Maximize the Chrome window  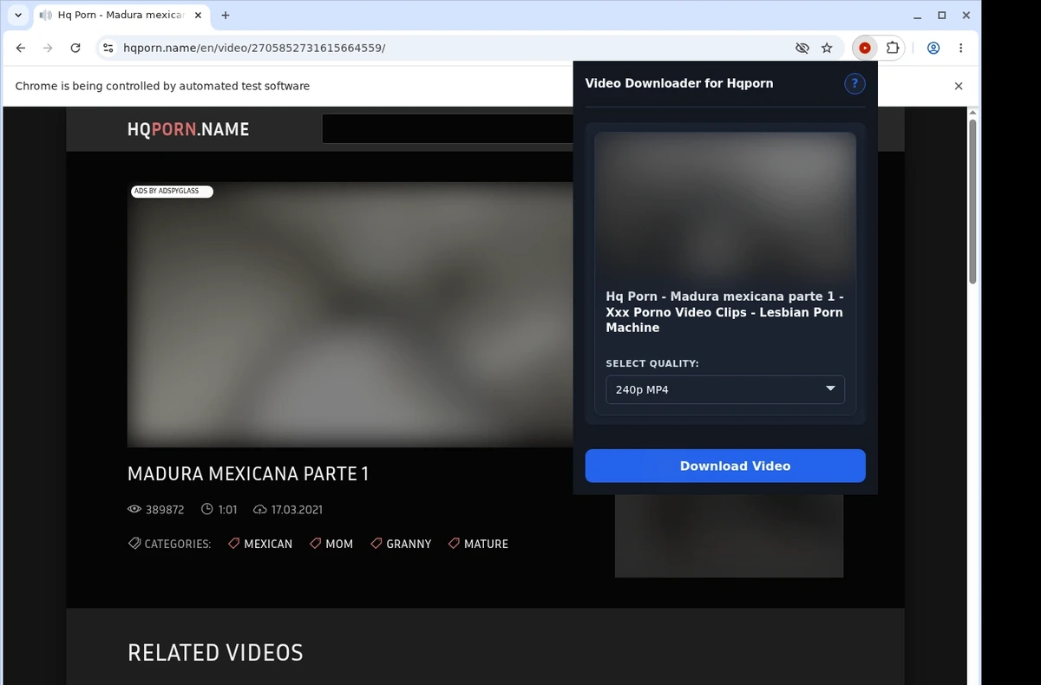(942, 16)
